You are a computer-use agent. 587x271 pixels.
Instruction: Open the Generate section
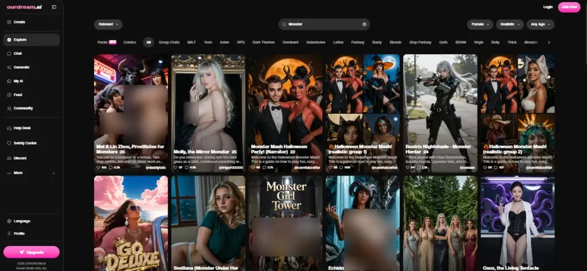tap(32, 67)
